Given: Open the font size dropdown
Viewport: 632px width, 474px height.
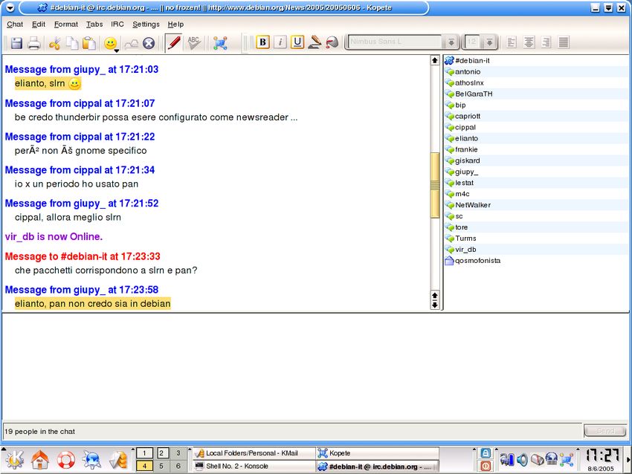Looking at the screenshot, I should (489, 42).
